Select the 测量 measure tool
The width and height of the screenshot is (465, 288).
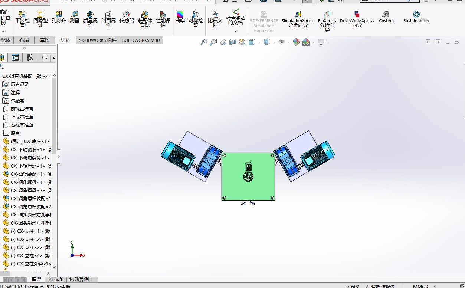[75, 17]
